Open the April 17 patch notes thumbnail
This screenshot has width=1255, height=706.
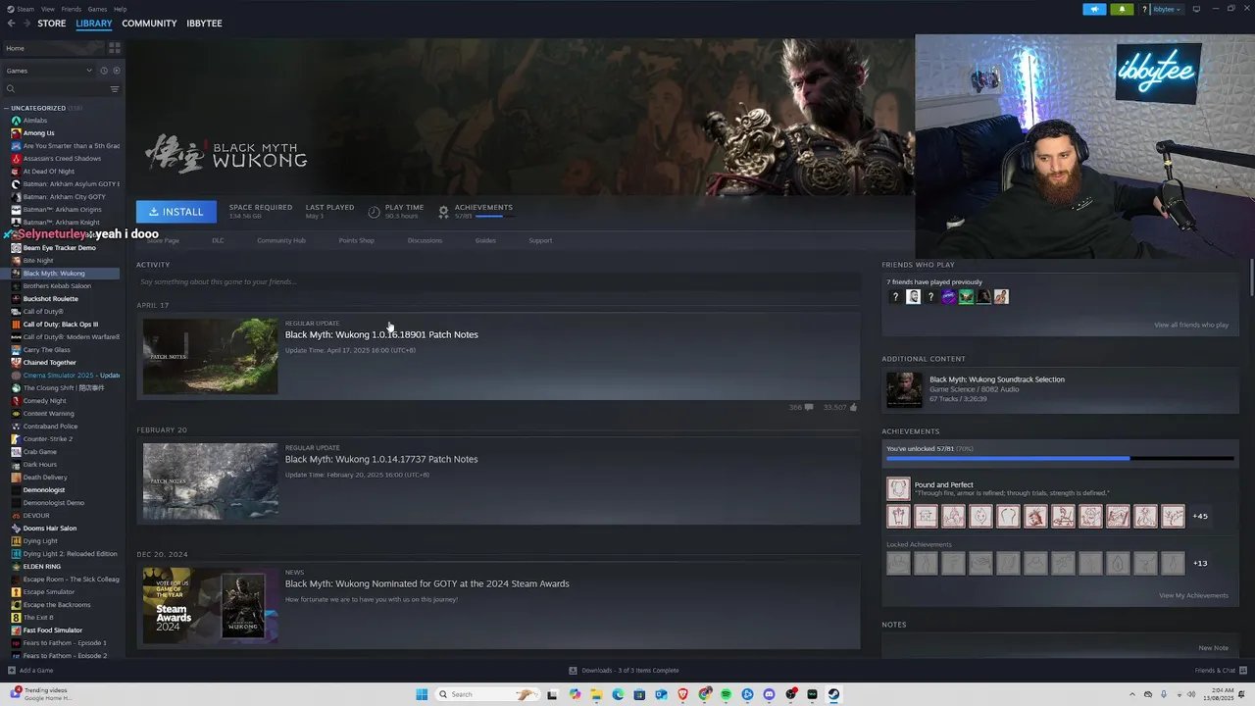tap(211, 356)
